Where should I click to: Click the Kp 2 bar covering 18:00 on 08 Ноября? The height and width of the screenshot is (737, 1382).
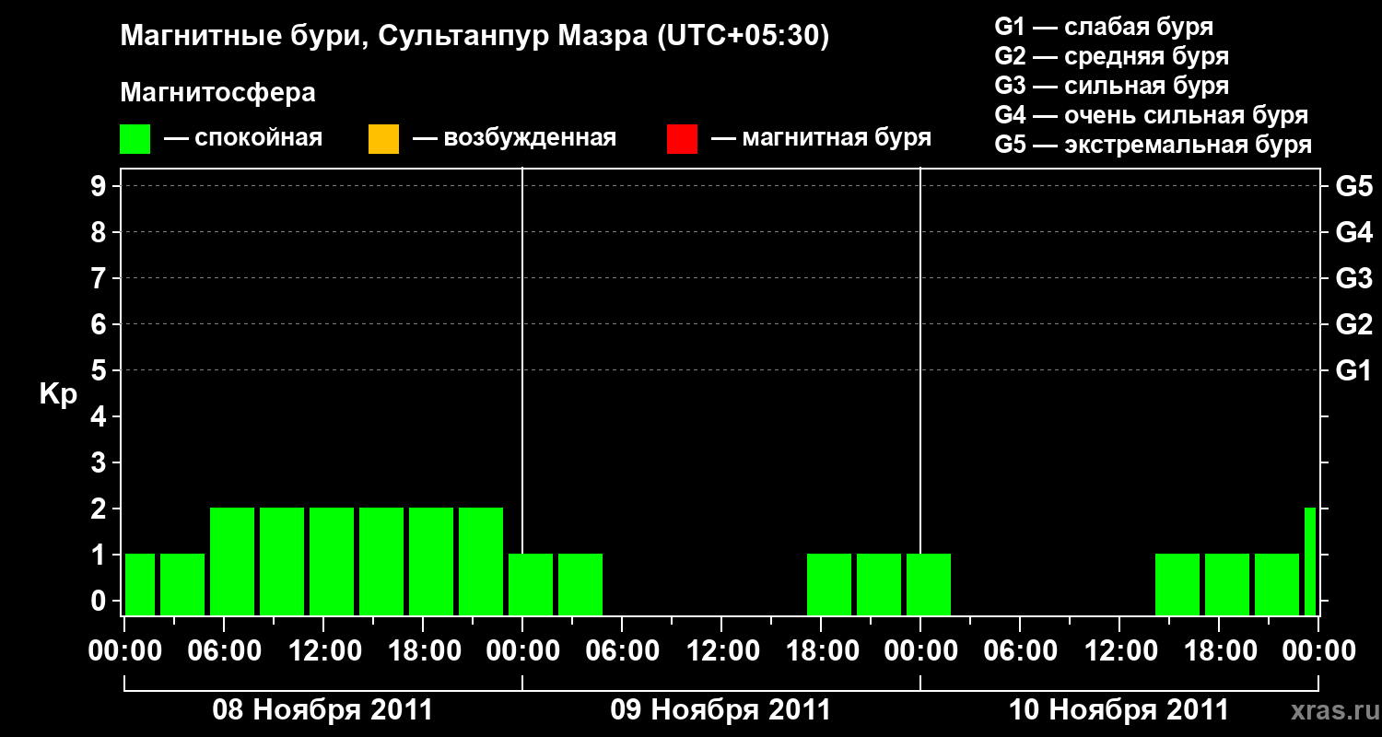(431, 561)
